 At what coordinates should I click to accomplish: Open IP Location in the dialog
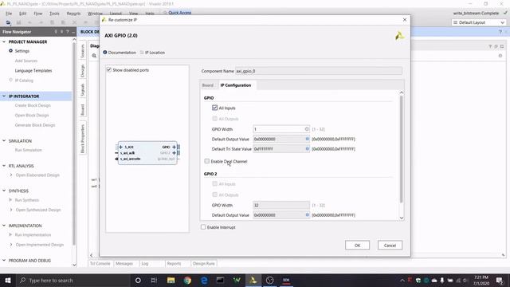(x=152, y=53)
